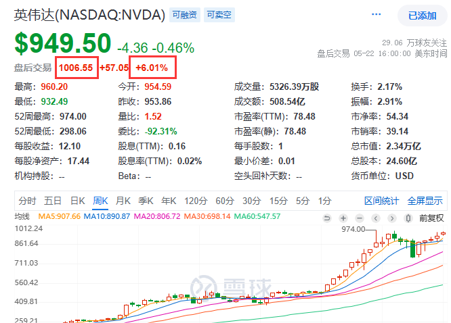The width and height of the screenshot is (451, 323).
Task: Click the 974.00 high marker on chart
Action: point(353,229)
